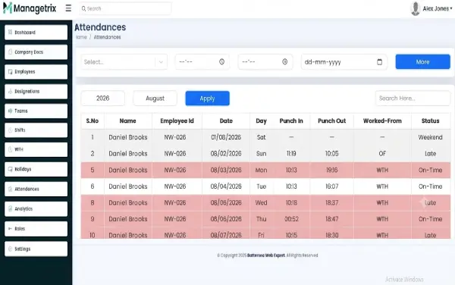Click clock icon in second time field
Image resolution: width=455 pixels, height=285 pixels.
point(284,61)
